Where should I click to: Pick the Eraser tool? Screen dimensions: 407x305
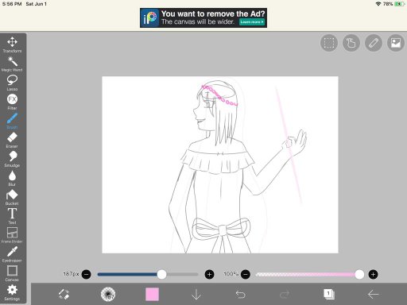tap(12, 141)
